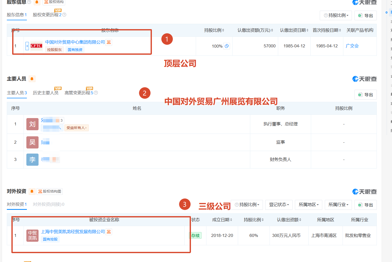Export the key personnel table with 导出
Image resolution: width=392 pixels, height=262 pixels.
click(x=366, y=95)
